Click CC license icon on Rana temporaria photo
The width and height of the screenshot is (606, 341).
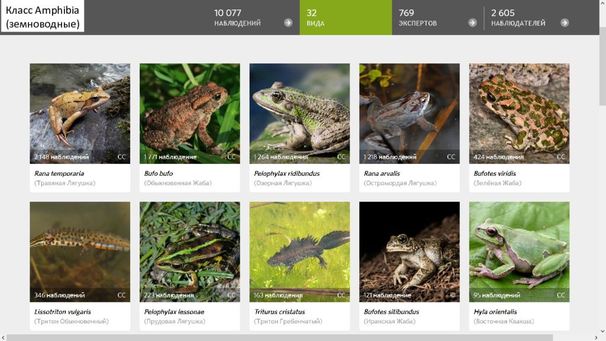pos(121,156)
